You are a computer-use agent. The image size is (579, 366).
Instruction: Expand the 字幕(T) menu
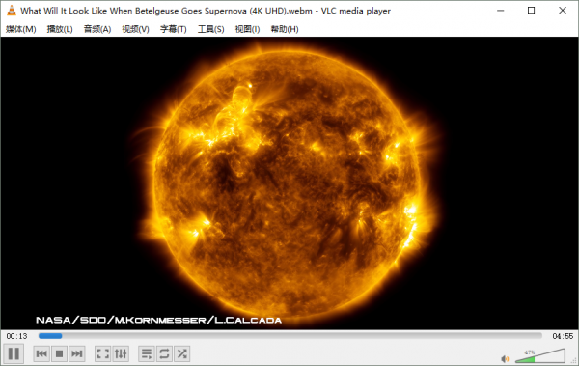(173, 29)
